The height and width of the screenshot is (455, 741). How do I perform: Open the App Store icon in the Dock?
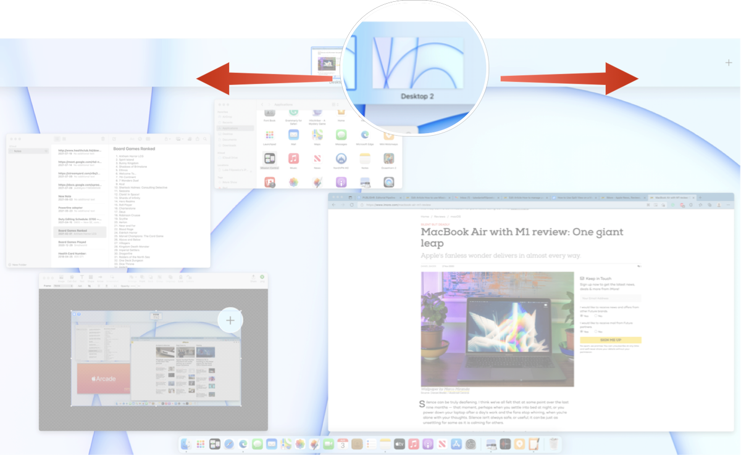[456, 444]
